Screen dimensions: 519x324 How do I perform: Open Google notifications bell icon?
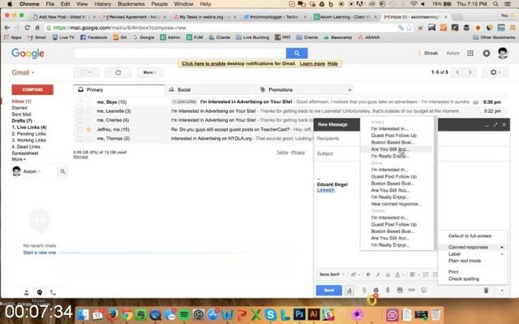487,53
